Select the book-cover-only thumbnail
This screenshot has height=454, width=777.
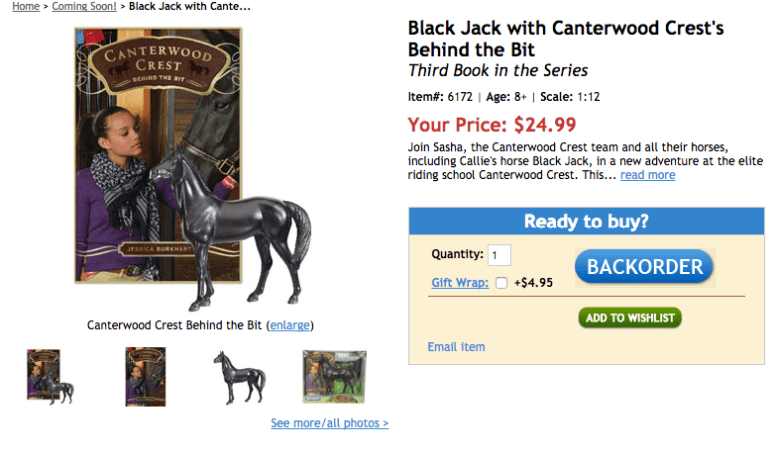coord(145,376)
